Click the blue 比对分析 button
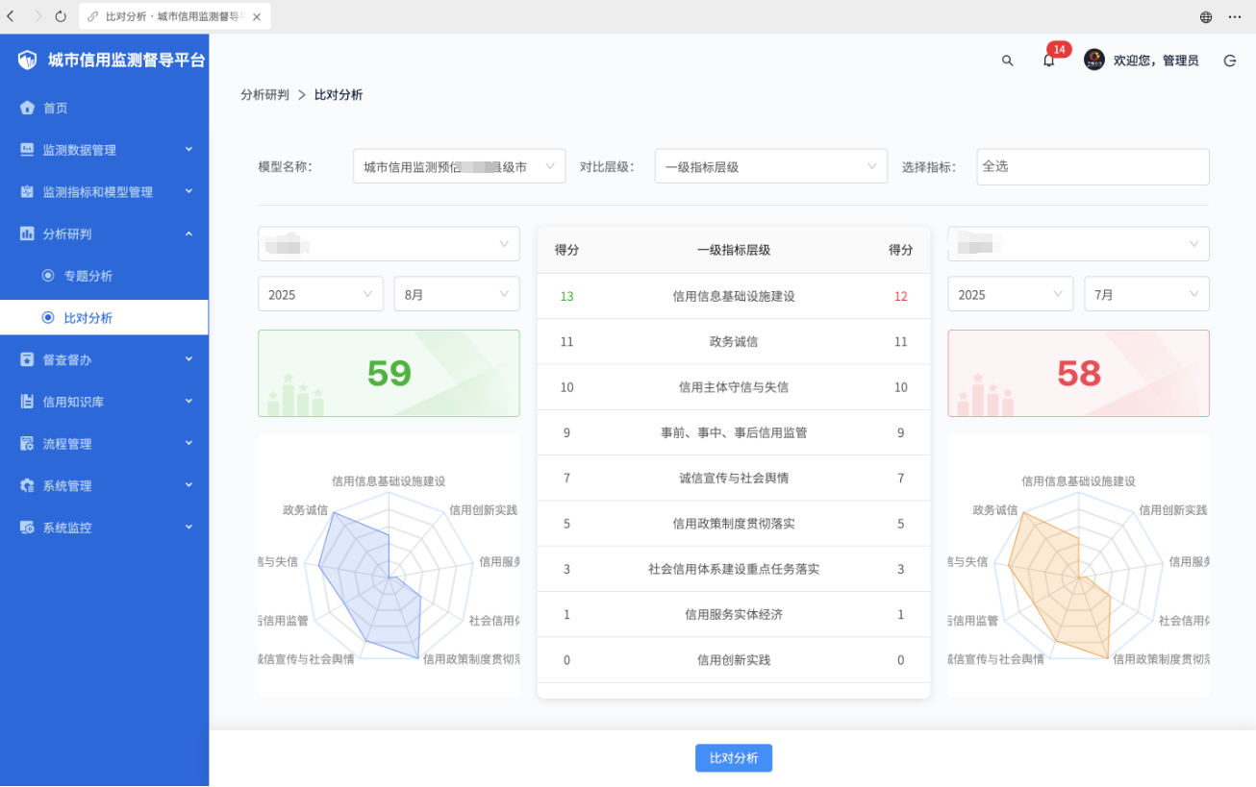Viewport: 1256px width, 787px height. point(733,758)
